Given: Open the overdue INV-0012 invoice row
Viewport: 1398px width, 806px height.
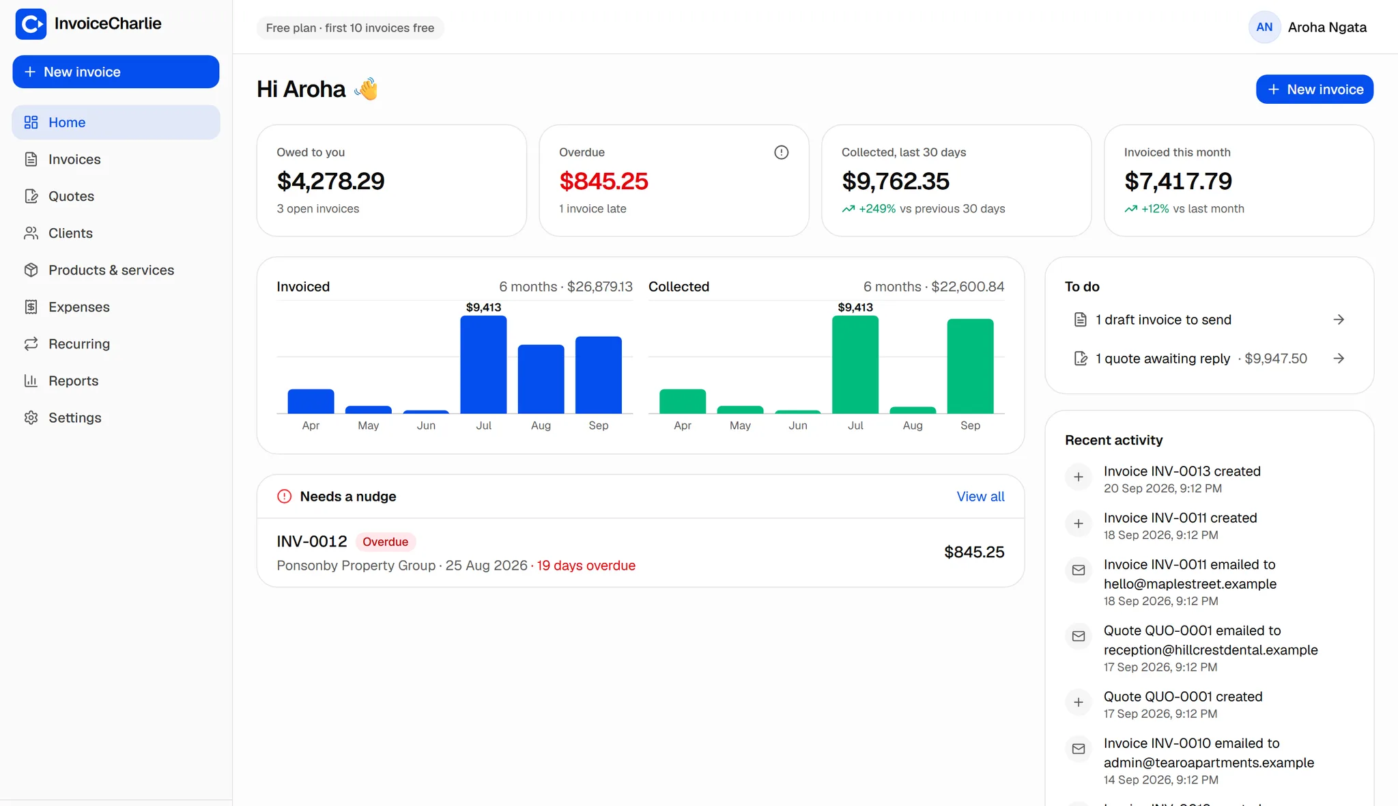Looking at the screenshot, I should click(x=640, y=553).
